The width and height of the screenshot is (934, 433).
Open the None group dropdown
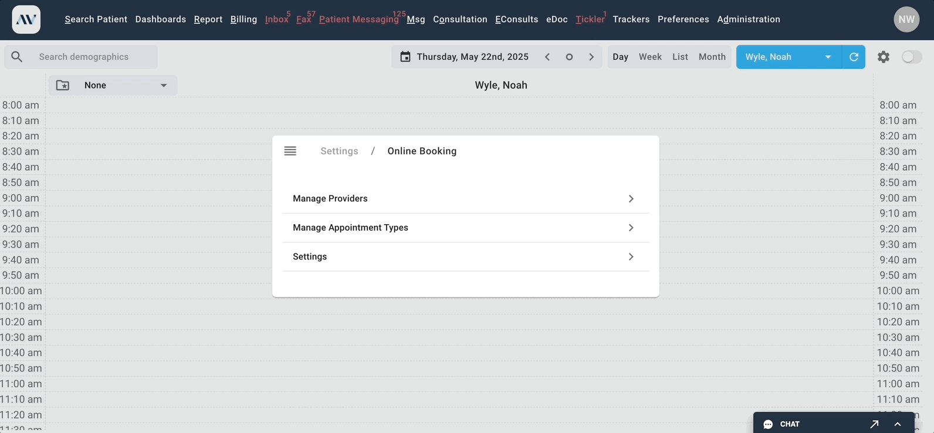pos(113,86)
